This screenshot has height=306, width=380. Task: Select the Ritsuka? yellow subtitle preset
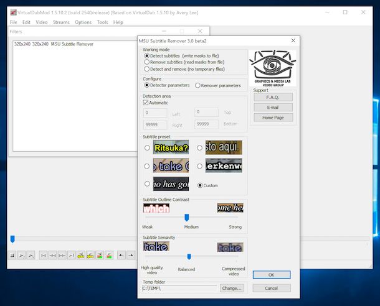pyautogui.click(x=147, y=147)
